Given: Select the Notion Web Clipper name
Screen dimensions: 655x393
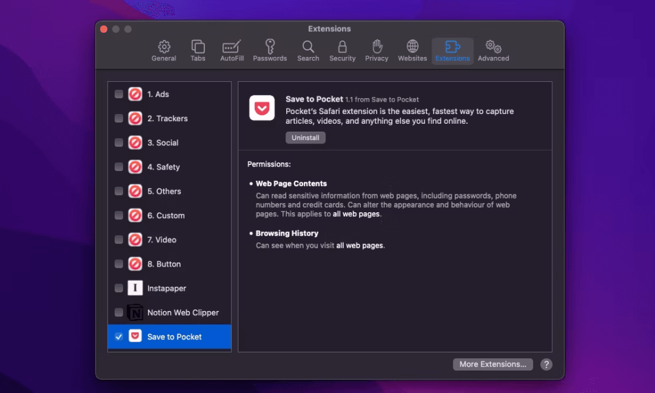Looking at the screenshot, I should [x=183, y=312].
